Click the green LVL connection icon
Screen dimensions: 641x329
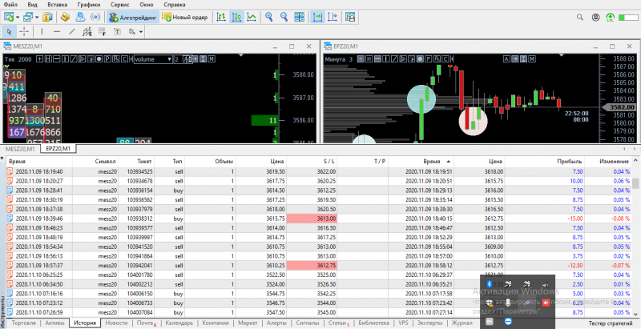tap(611, 17)
